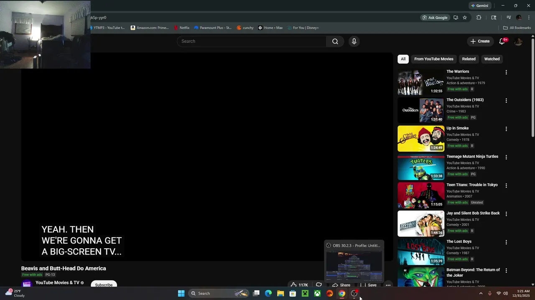Viewport: 535px width, 300px height.
Task: Open Teen Titans: Trouble in Tokyo title
Action: (472, 185)
